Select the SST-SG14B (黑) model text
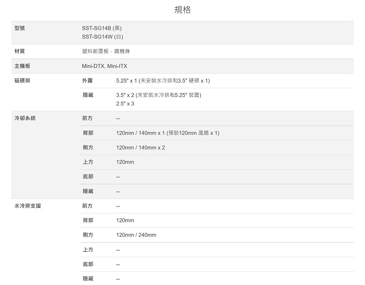Viewport: 365px width, 285px height. [102, 28]
